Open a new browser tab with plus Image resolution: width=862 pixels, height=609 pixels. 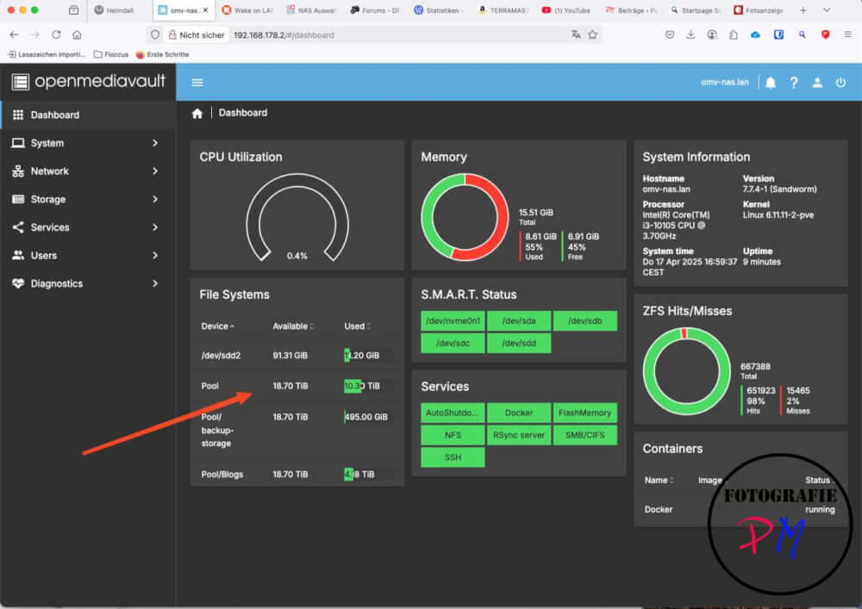tap(803, 9)
